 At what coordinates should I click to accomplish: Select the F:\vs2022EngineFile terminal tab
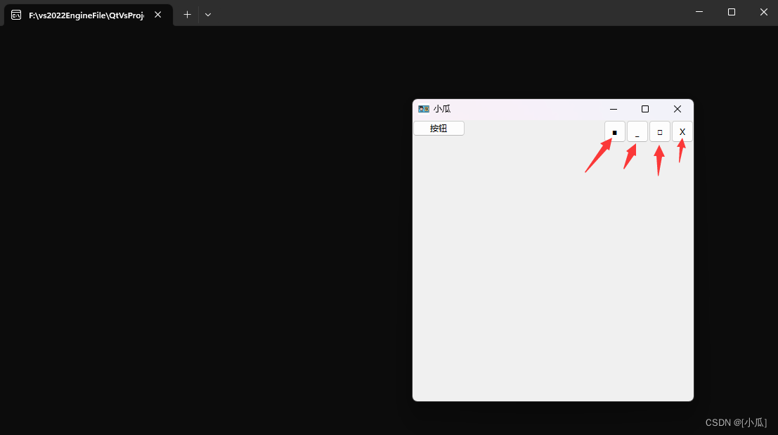pyautogui.click(x=89, y=15)
